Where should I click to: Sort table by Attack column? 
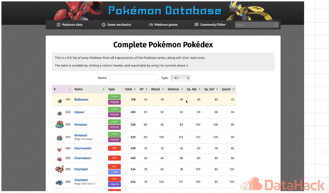pyautogui.click(x=157, y=89)
